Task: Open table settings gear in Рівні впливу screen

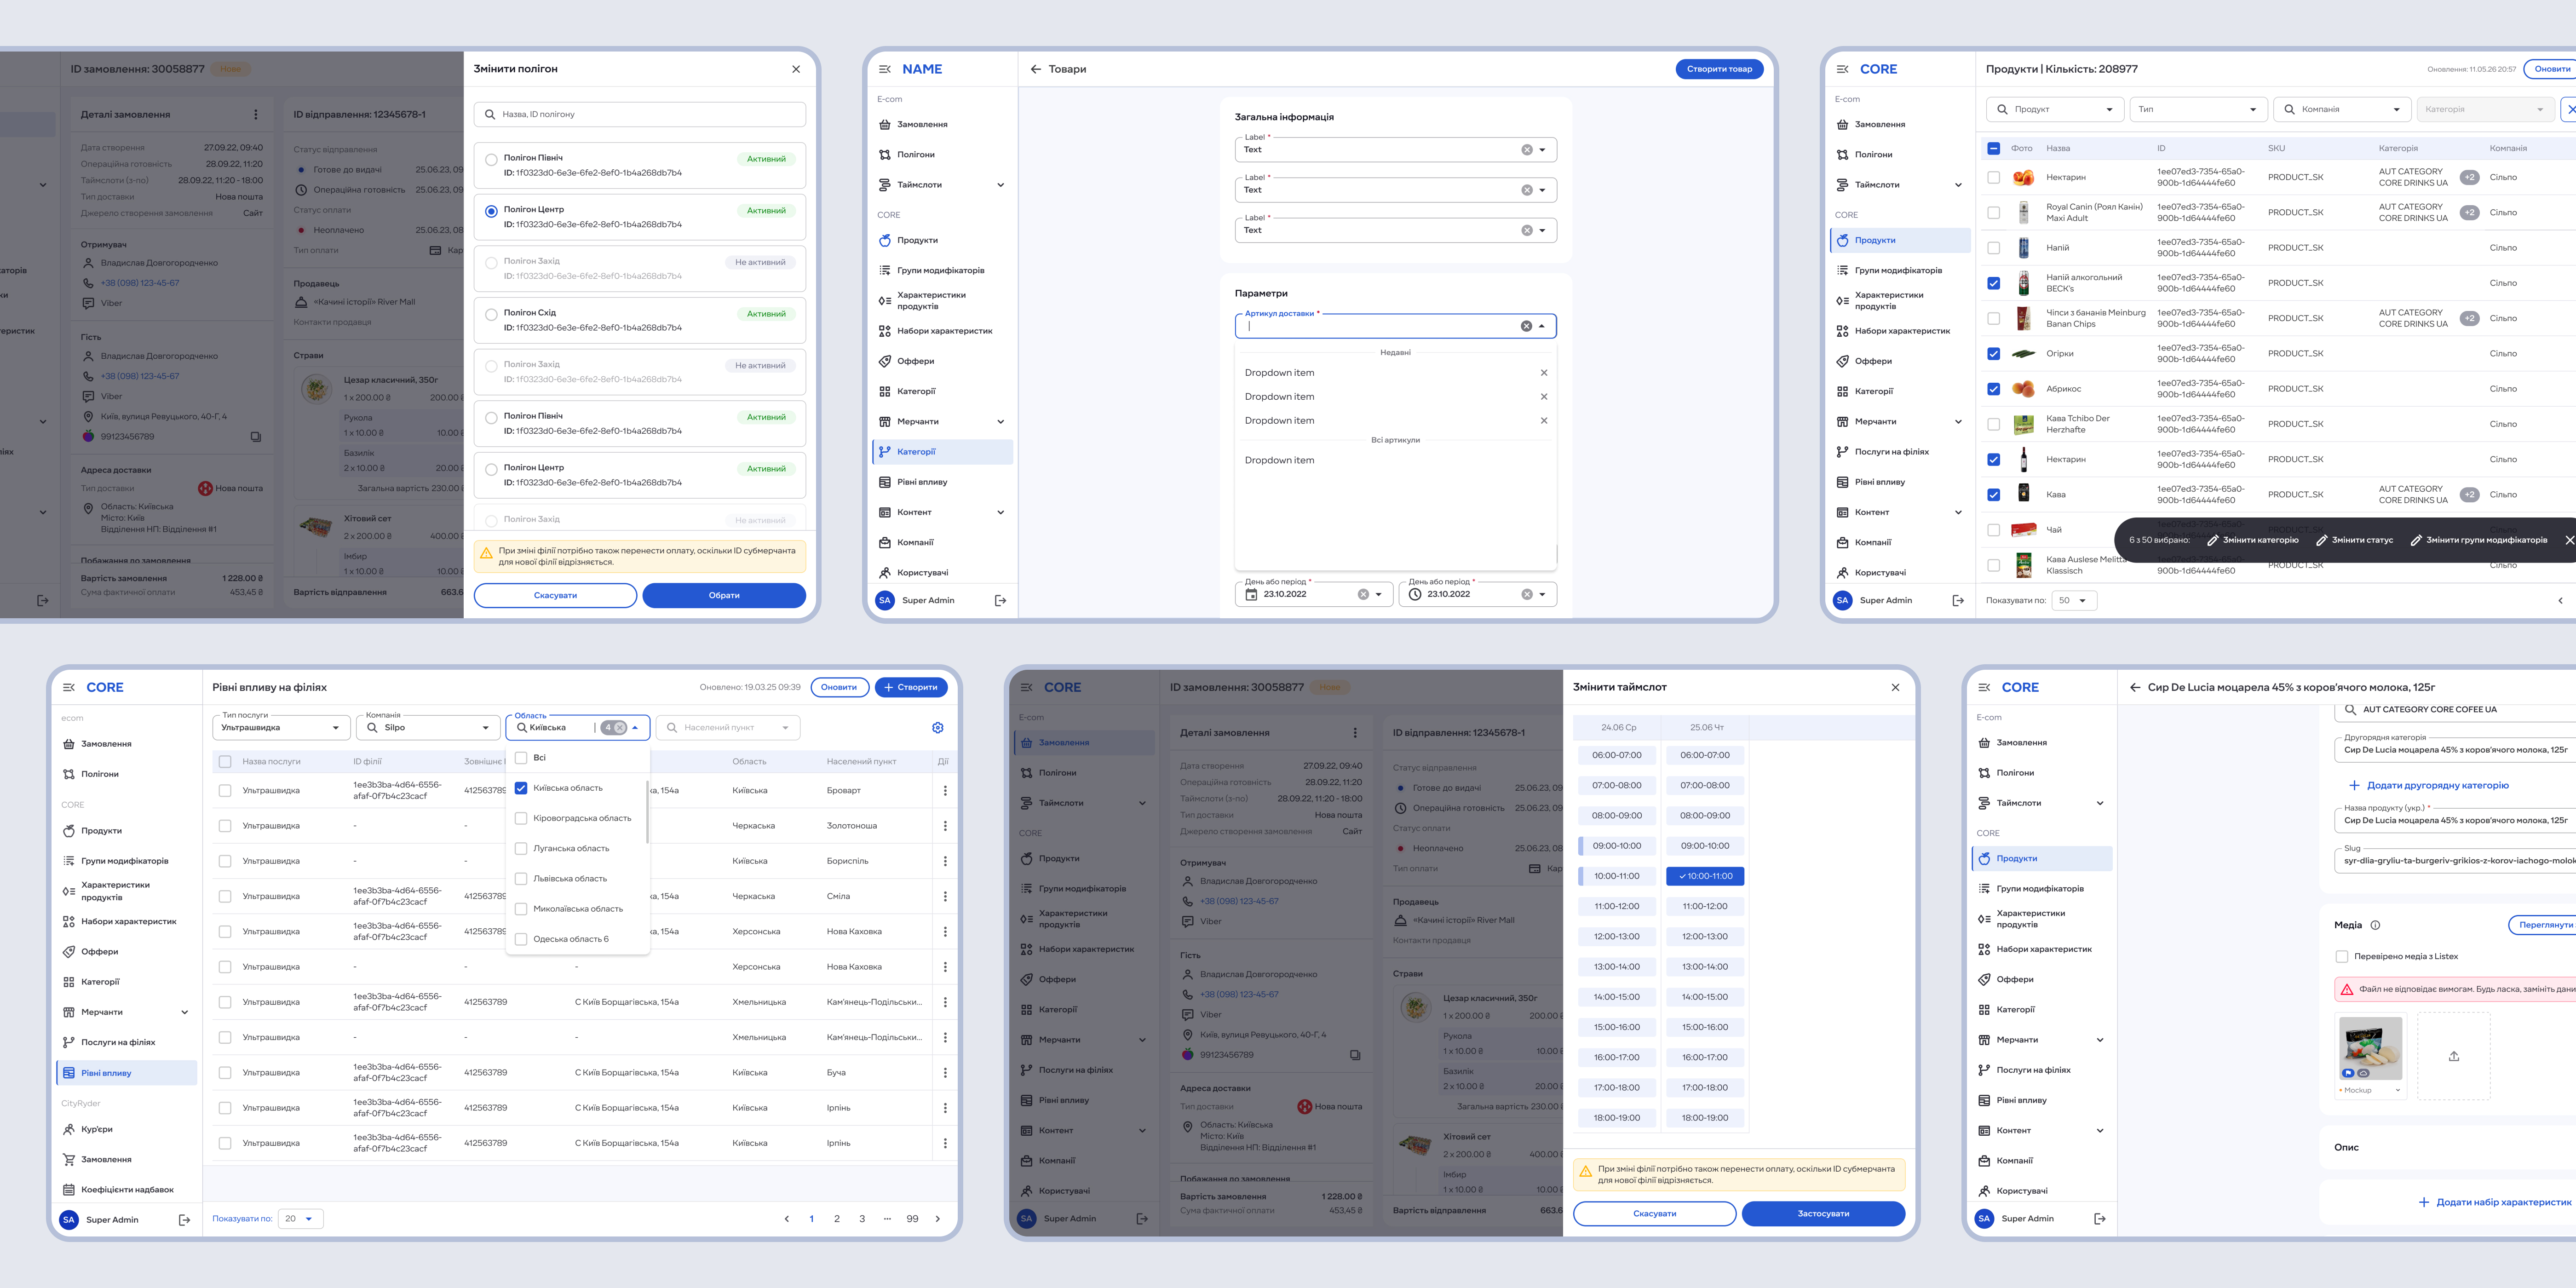Action: 938,728
